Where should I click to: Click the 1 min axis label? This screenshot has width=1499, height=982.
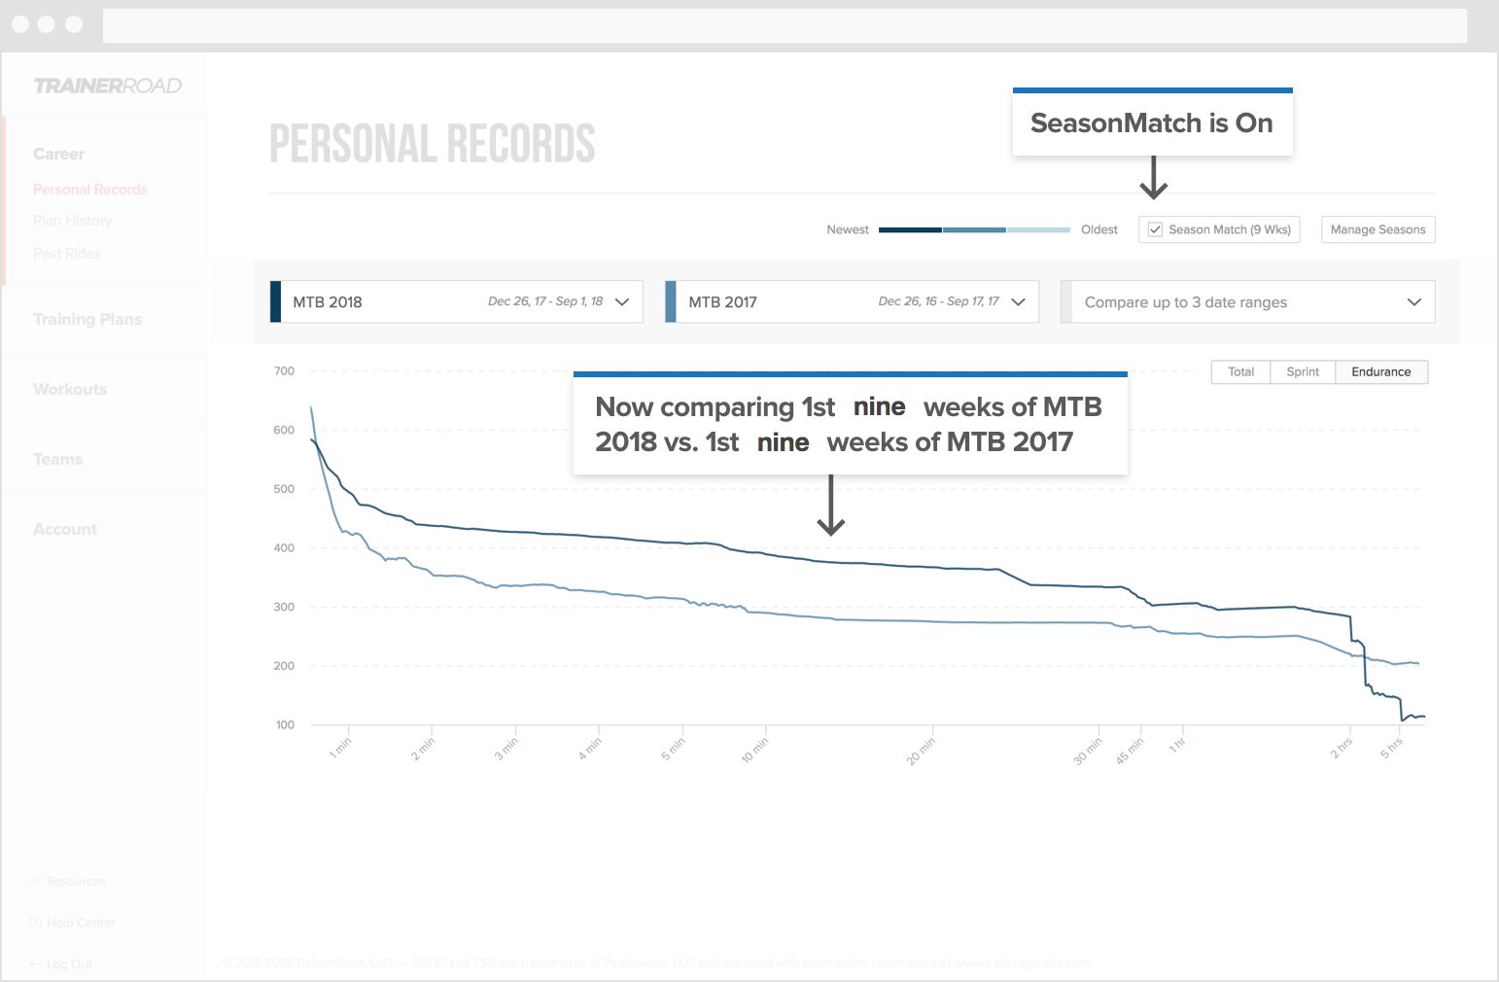[x=340, y=748]
